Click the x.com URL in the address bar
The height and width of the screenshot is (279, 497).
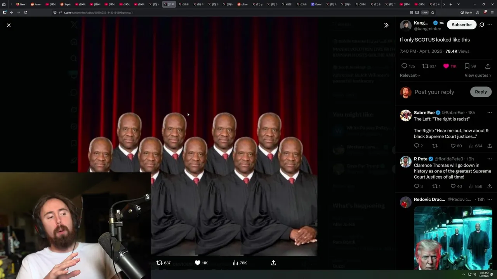coord(98,12)
